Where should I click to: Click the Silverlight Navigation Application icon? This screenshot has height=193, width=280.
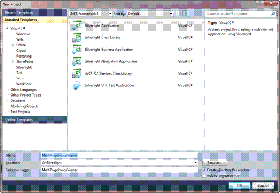76,61
